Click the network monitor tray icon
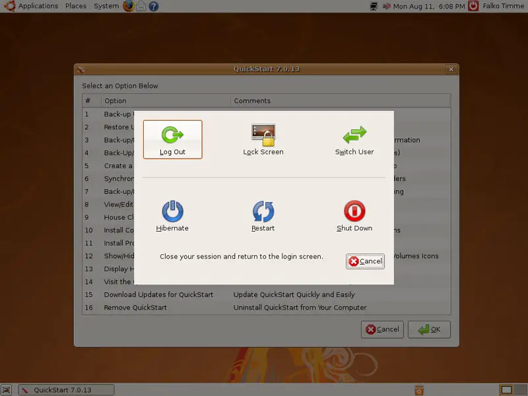Image resolution: width=528 pixels, height=396 pixels. pos(374,6)
